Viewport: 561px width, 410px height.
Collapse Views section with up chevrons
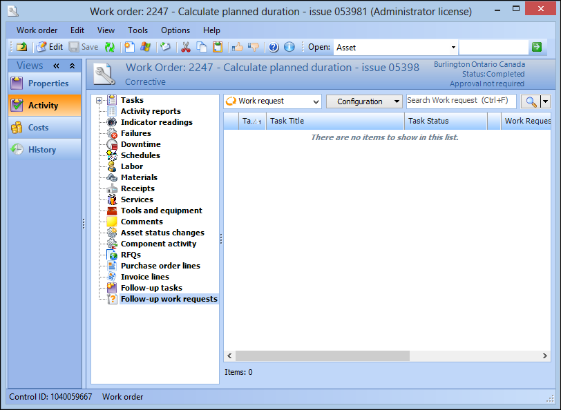(x=73, y=66)
